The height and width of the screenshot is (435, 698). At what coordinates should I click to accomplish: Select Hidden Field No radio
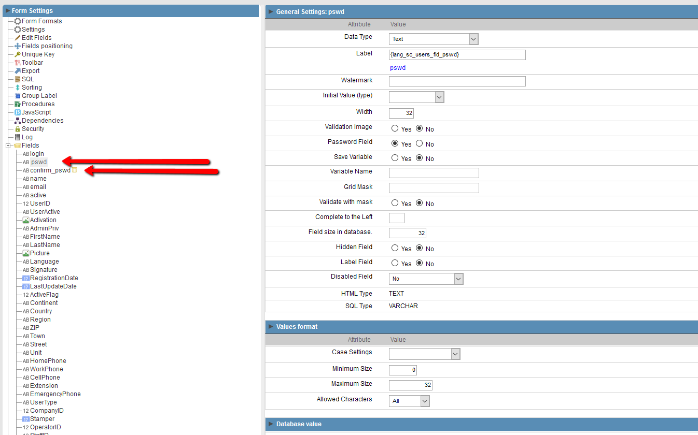tap(419, 248)
